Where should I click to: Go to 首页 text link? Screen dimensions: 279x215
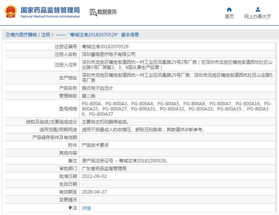tap(229, 17)
